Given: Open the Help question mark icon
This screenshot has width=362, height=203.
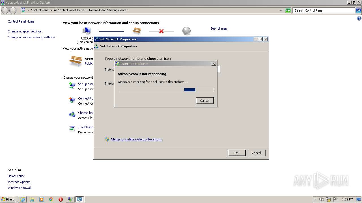Looking at the screenshot, I should 359,19.
